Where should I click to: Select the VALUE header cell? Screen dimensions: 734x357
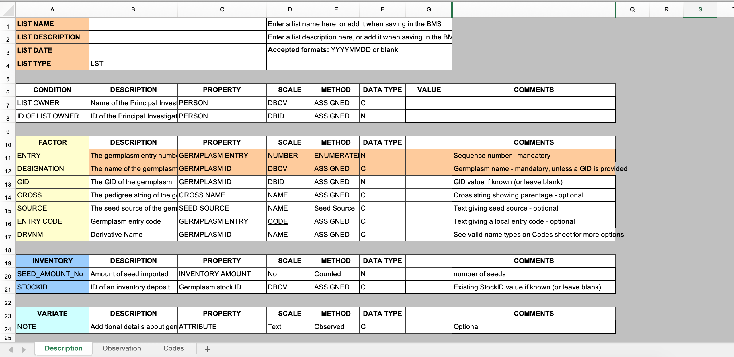click(429, 90)
